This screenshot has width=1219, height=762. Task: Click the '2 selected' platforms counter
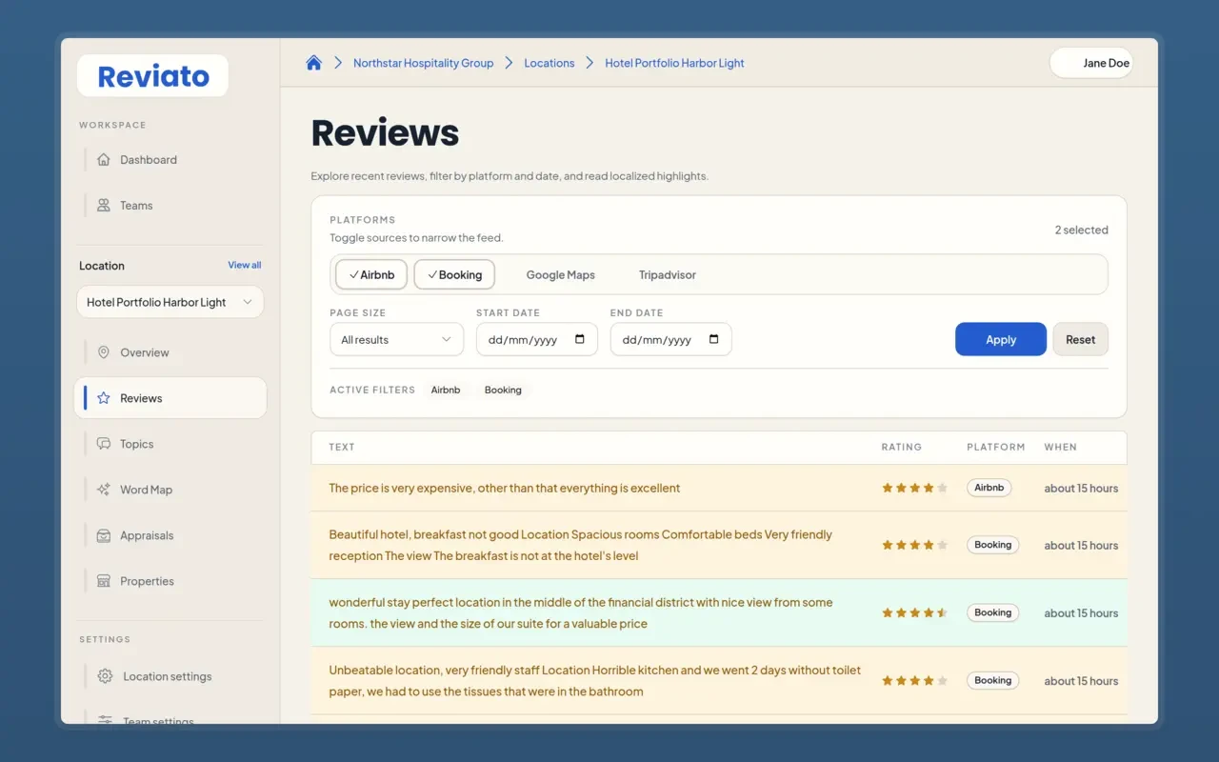coord(1081,230)
